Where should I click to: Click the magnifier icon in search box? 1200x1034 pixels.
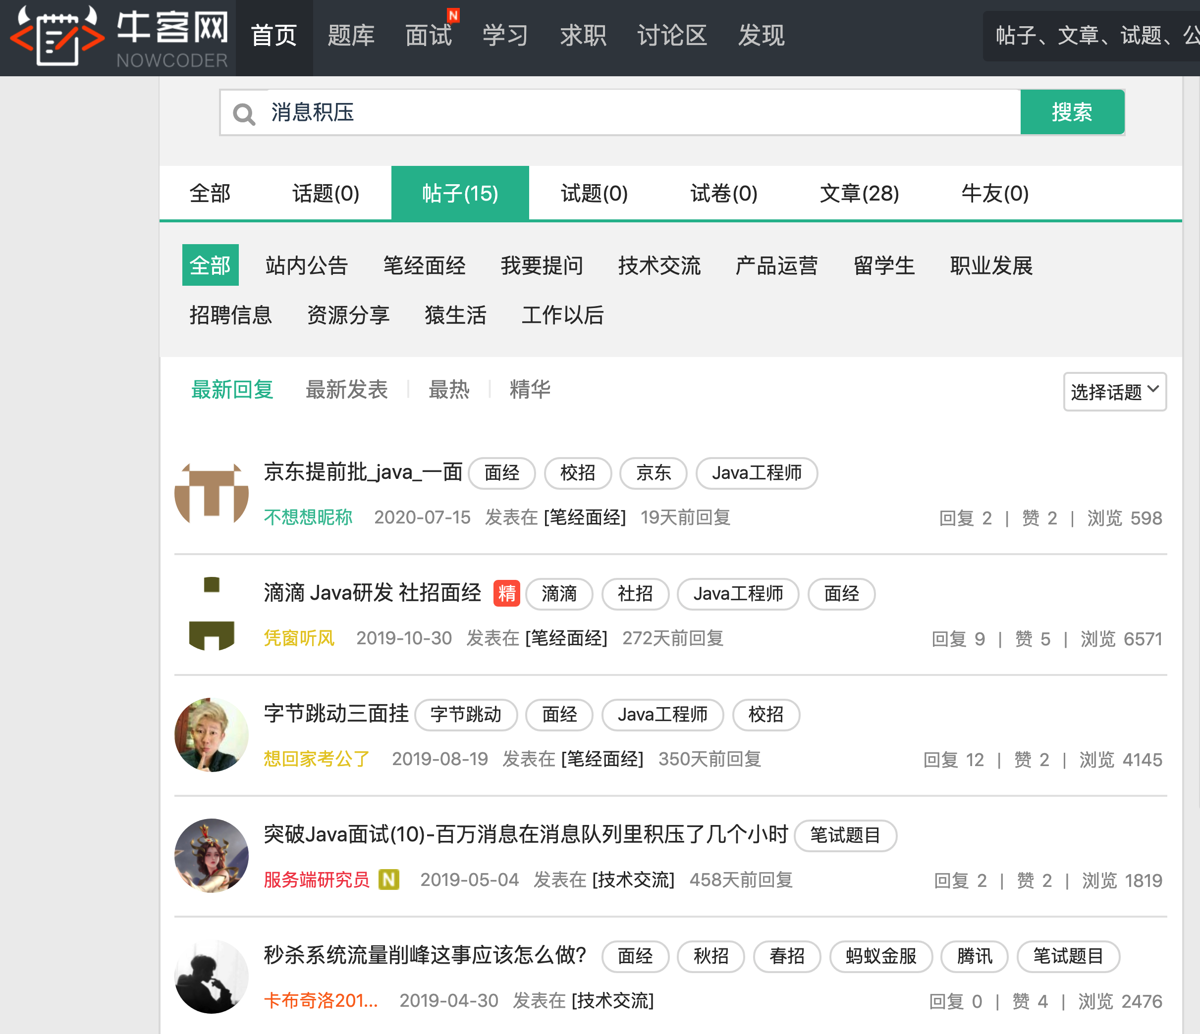(x=244, y=113)
